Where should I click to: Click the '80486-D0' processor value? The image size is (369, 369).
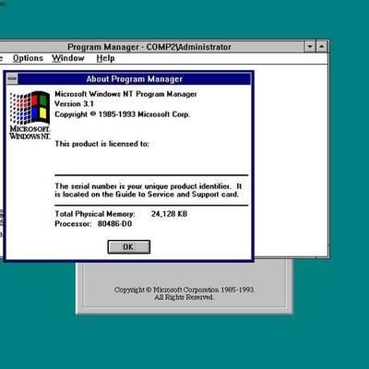[x=114, y=223]
